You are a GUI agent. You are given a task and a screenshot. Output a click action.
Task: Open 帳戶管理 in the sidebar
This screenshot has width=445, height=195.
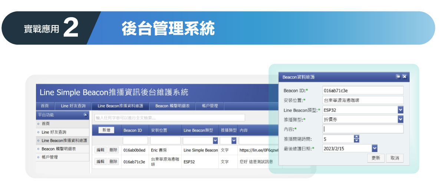[63, 157]
